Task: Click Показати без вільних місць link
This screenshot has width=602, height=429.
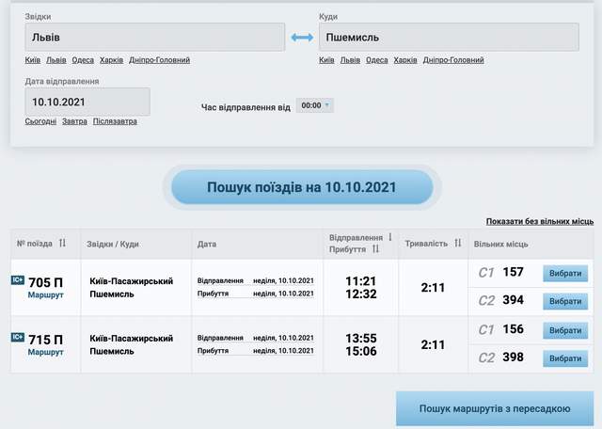Action: pyautogui.click(x=539, y=221)
